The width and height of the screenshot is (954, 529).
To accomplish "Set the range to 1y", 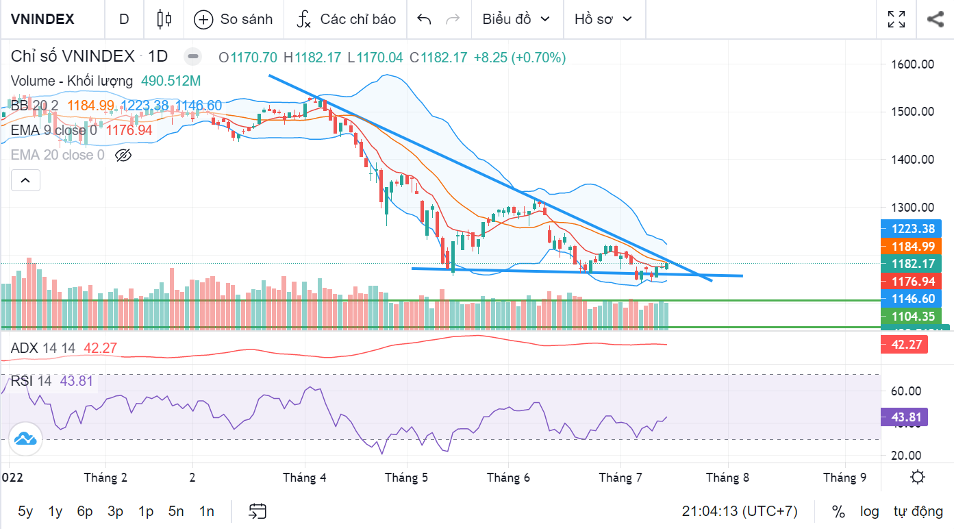I will tap(55, 511).
